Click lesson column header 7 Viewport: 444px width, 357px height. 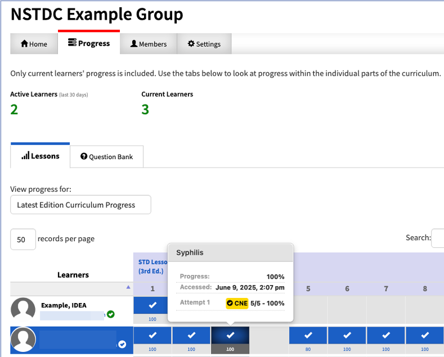(x=386, y=289)
